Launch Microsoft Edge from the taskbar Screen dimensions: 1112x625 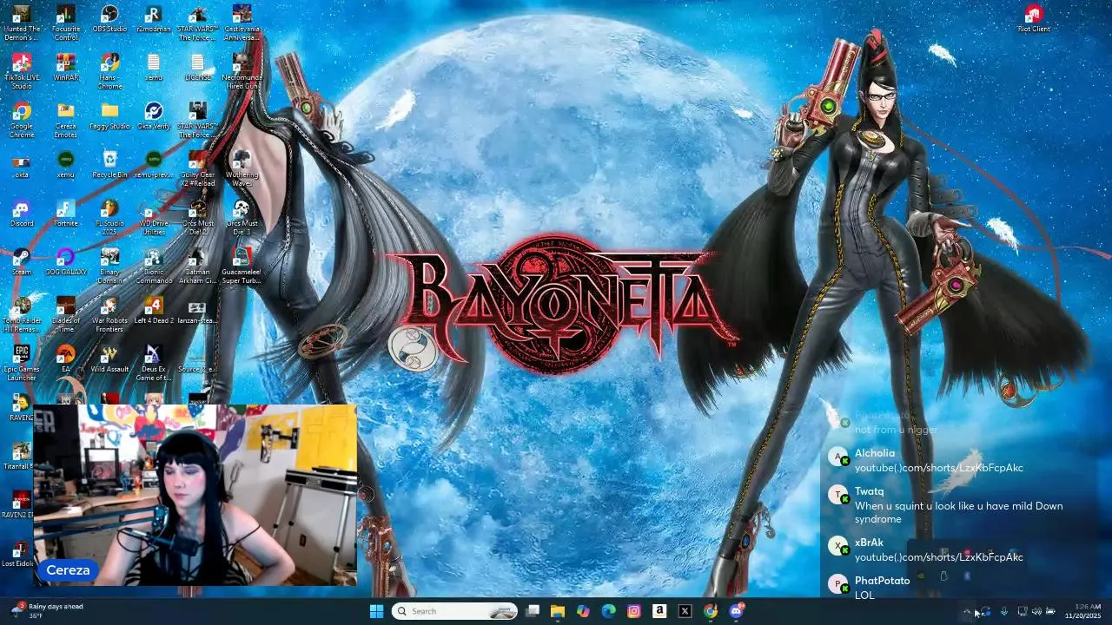point(608,611)
